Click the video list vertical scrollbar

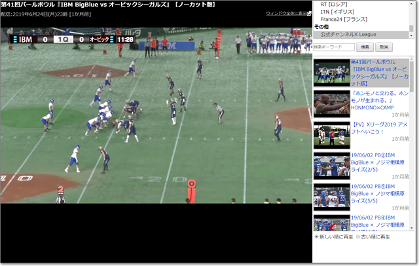coord(412,144)
